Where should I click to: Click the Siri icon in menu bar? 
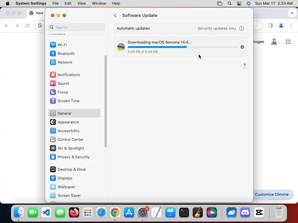click(249, 3)
